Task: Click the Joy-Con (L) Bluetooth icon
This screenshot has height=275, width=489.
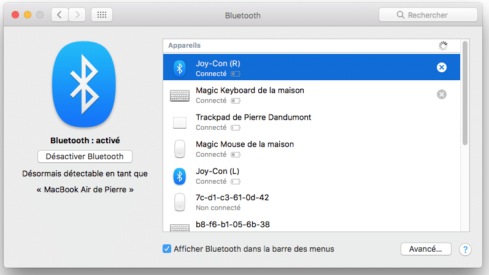Action: pos(180,176)
